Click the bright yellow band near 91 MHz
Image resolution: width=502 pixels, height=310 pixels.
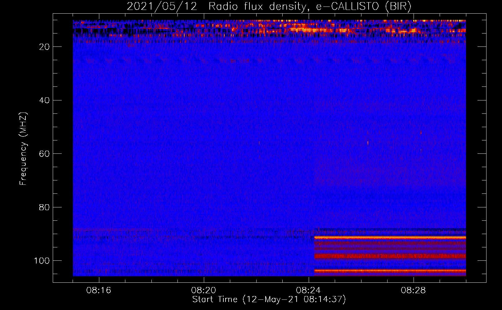pos(390,237)
